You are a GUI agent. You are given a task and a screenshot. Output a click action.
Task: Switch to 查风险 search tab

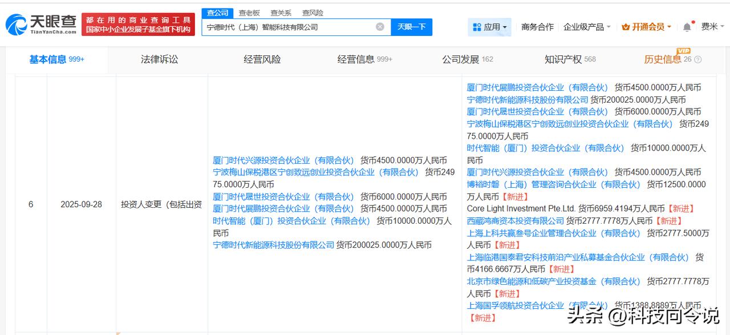(x=313, y=13)
